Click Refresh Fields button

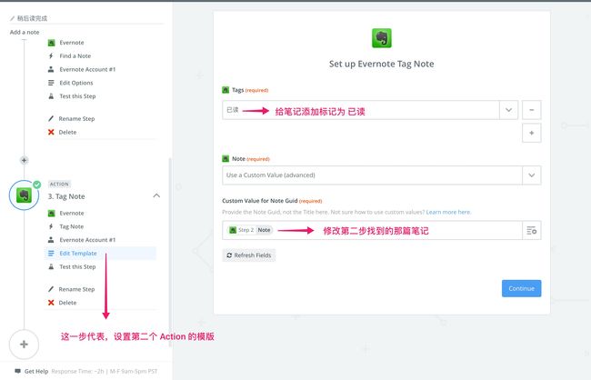coord(249,255)
